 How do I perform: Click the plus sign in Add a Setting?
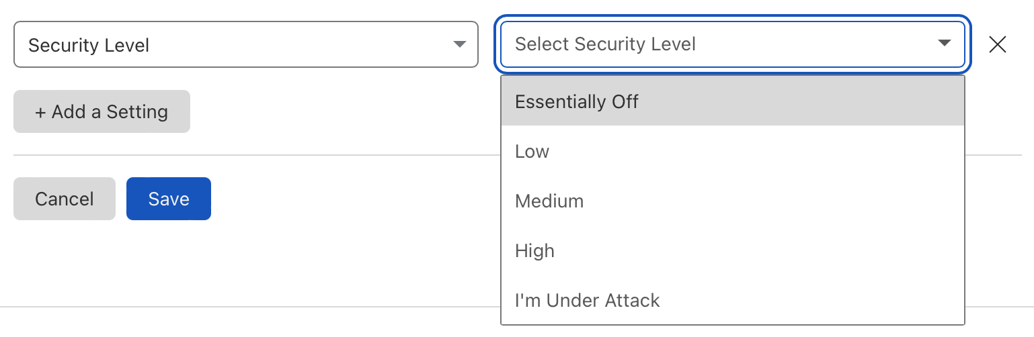[40, 112]
